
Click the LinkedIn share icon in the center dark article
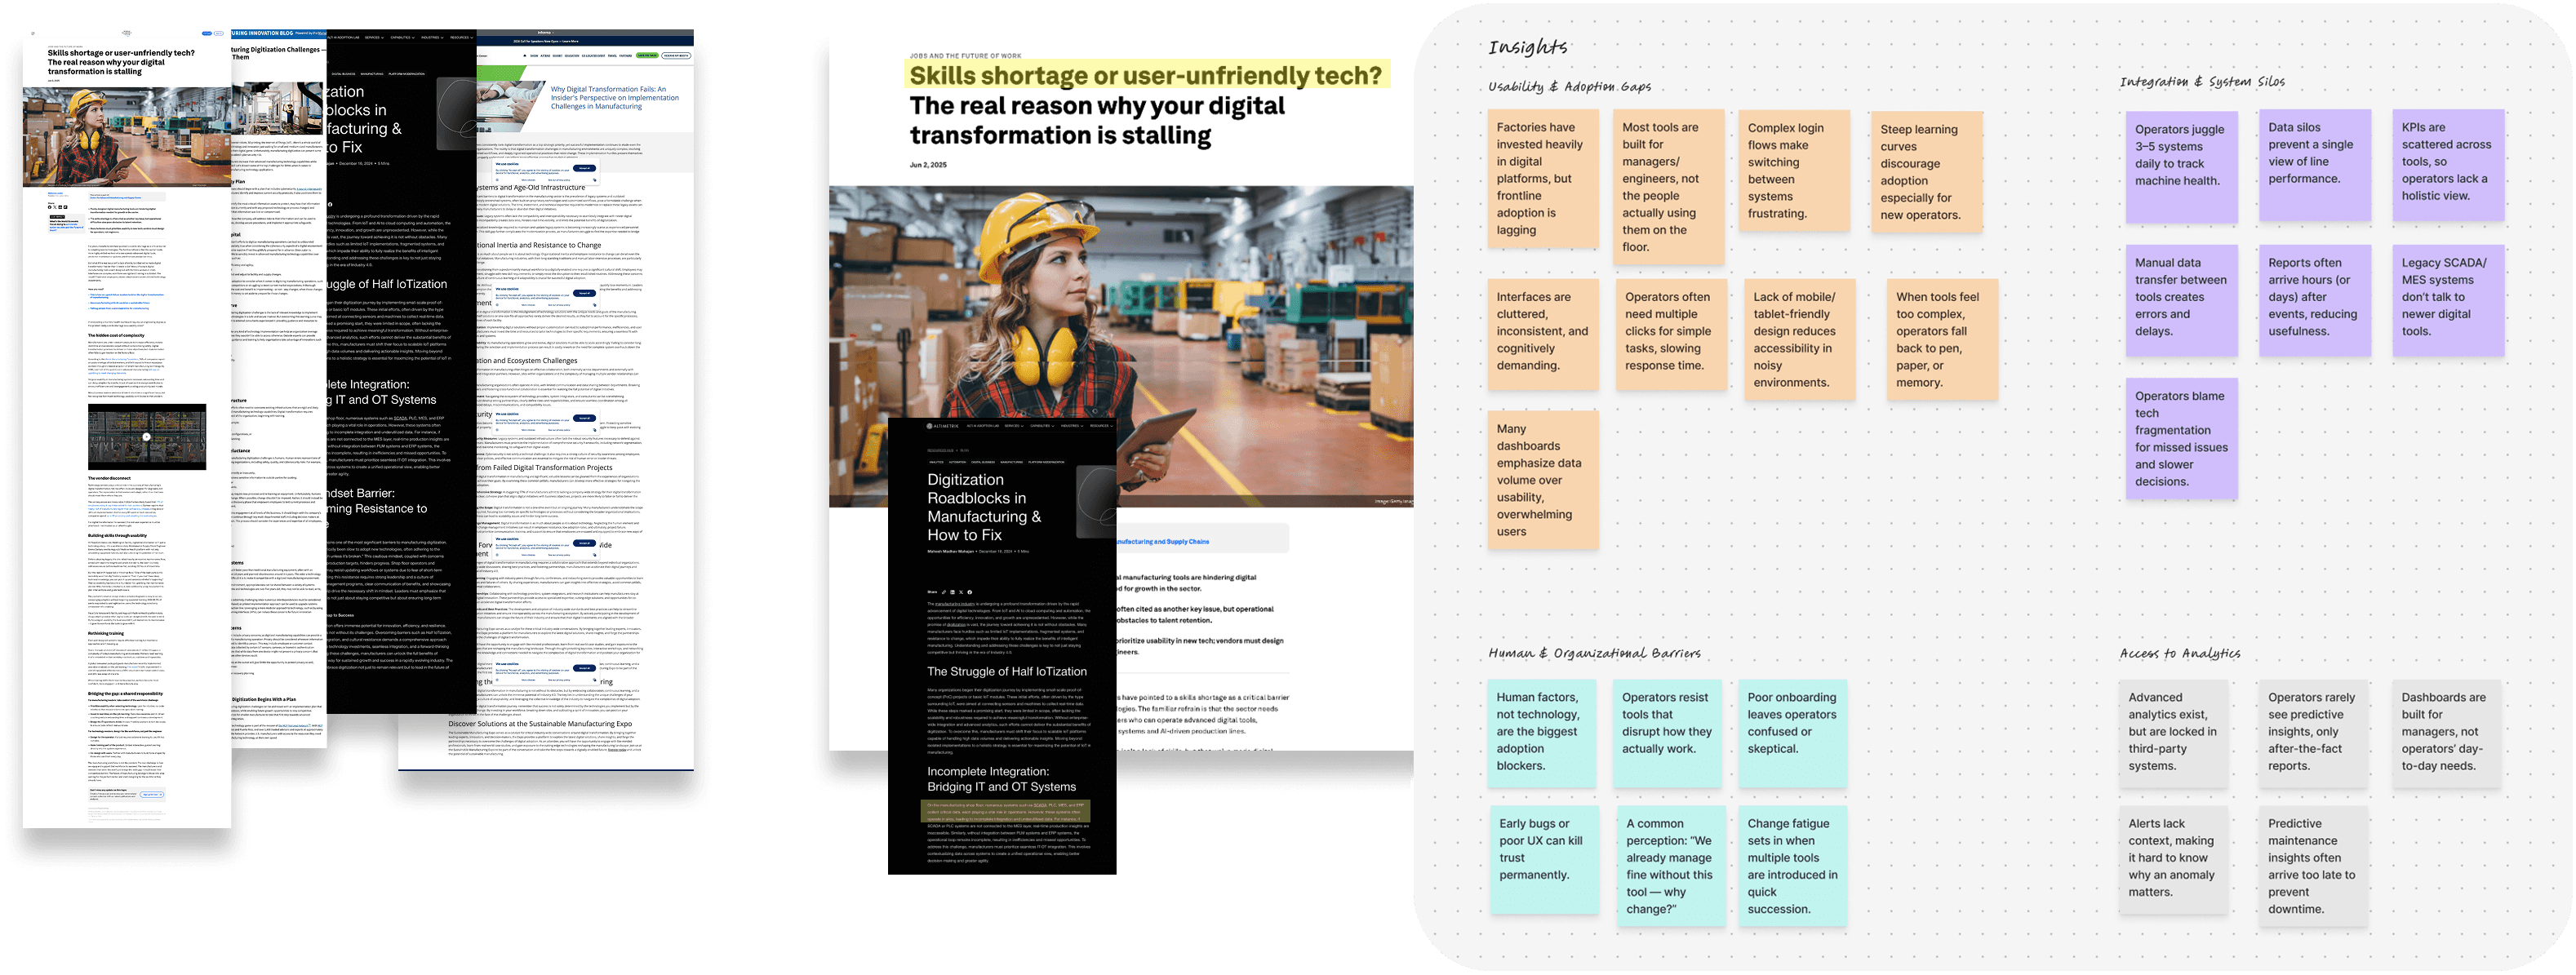[953, 592]
